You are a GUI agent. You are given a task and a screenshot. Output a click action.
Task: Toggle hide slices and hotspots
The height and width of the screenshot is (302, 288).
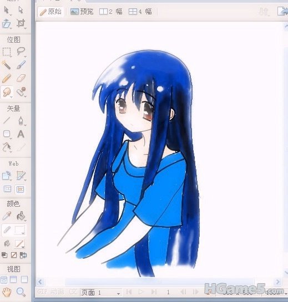tap(7, 189)
